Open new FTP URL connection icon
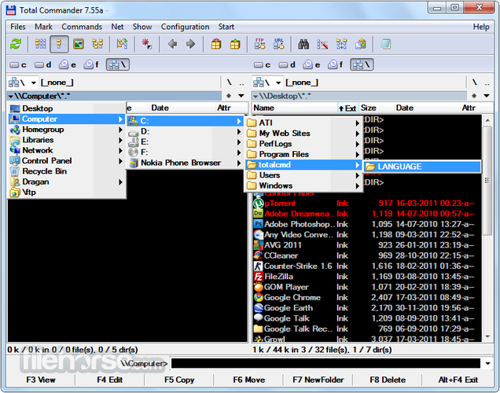The width and height of the screenshot is (500, 393). [279, 44]
